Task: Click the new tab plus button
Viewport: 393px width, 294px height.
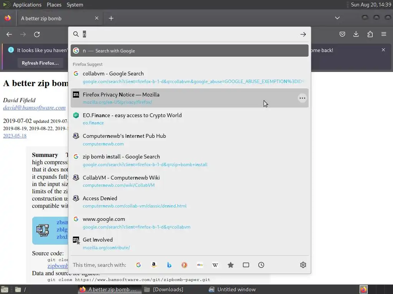Action: (x=111, y=18)
